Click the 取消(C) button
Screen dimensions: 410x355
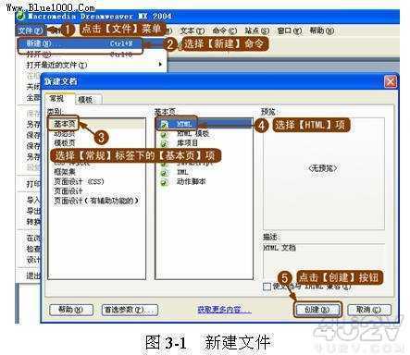[369, 310]
